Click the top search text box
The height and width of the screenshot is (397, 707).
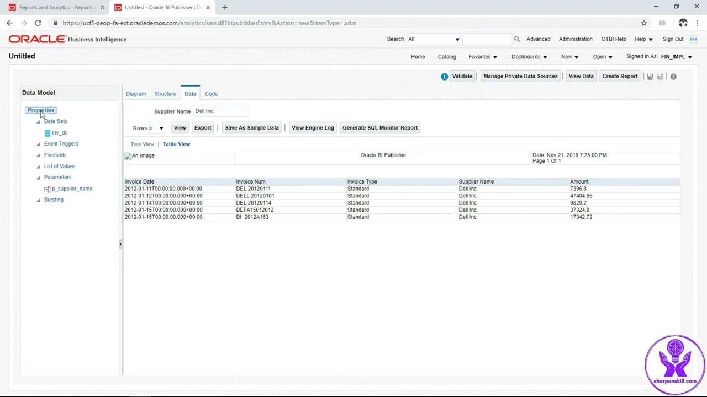(487, 39)
